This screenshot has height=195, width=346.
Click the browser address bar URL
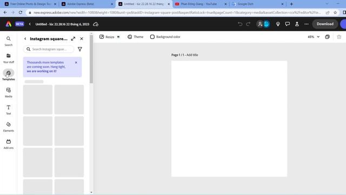177,12
